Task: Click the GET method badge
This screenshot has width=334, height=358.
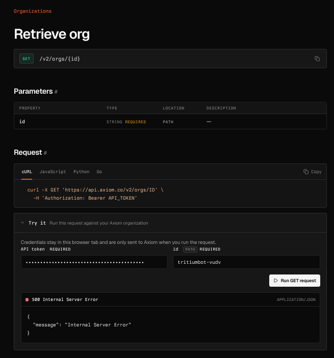Action: coord(27,59)
